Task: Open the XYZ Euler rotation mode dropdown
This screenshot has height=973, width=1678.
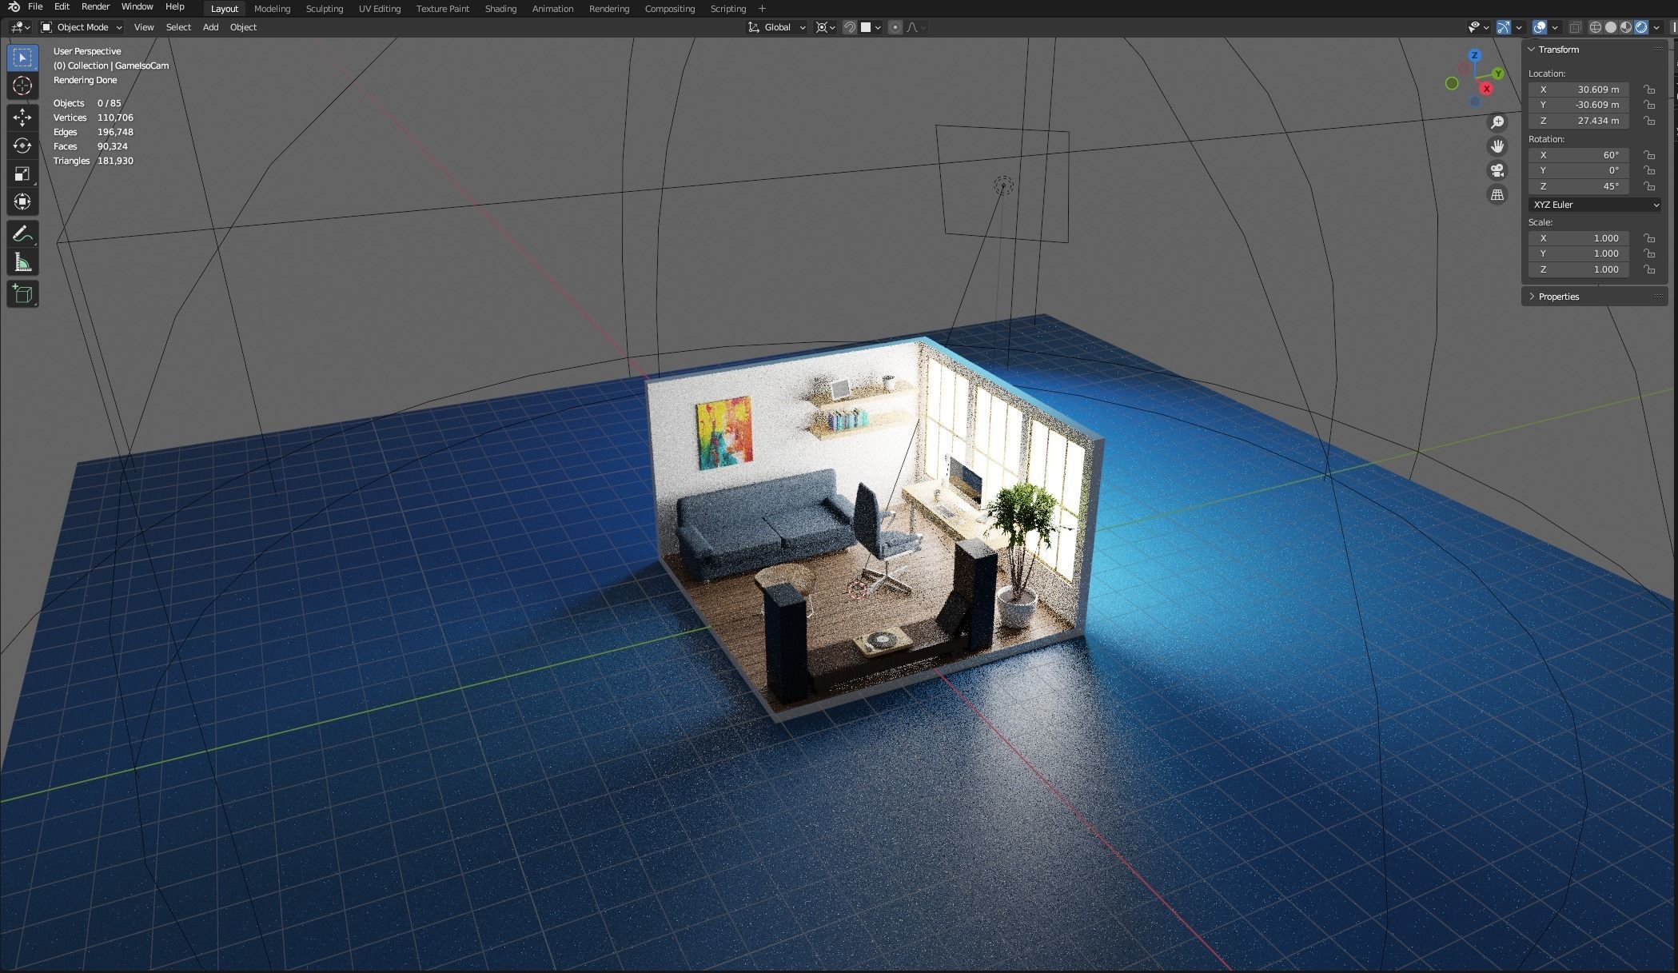Action: (x=1595, y=205)
